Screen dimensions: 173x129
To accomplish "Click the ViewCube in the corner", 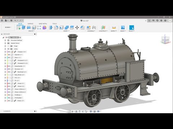I will click(166, 40).
